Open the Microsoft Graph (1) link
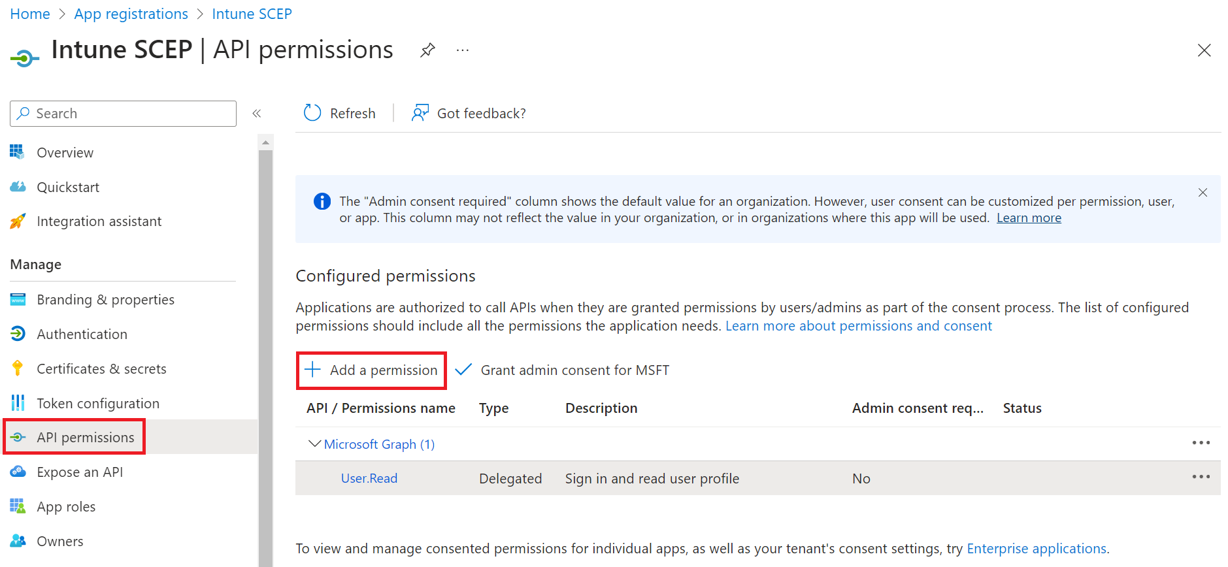Image resolution: width=1228 pixels, height=567 pixels. [x=379, y=444]
